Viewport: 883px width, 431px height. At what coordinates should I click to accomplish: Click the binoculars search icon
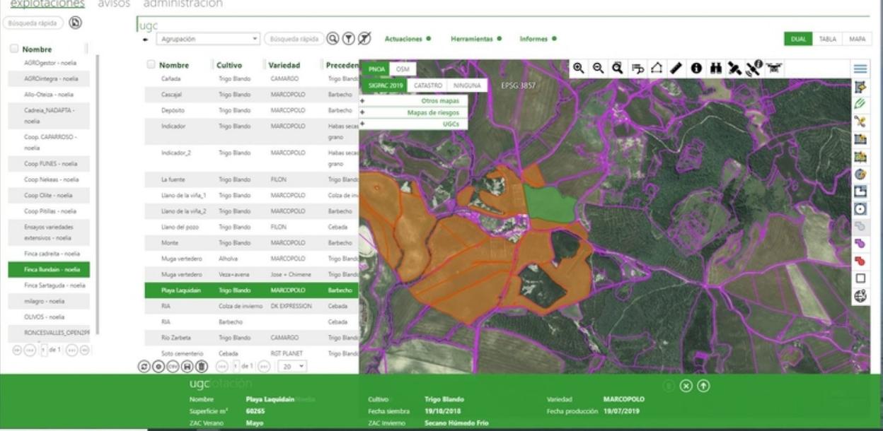pos(715,68)
